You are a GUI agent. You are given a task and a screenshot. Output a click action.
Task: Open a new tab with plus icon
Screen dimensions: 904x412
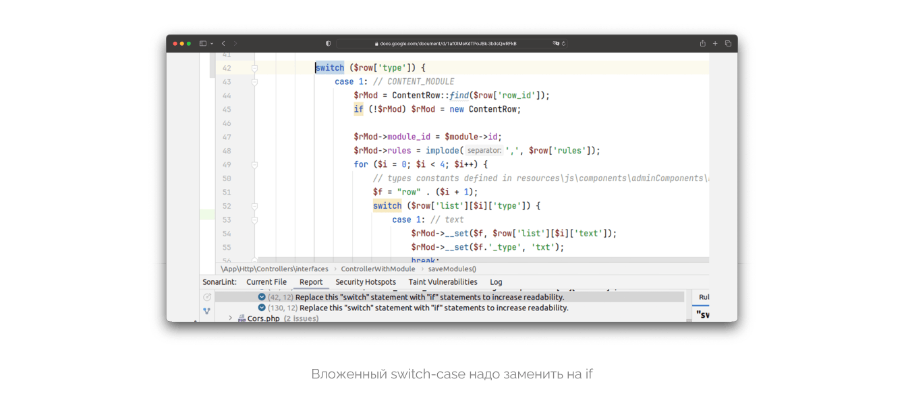(715, 44)
